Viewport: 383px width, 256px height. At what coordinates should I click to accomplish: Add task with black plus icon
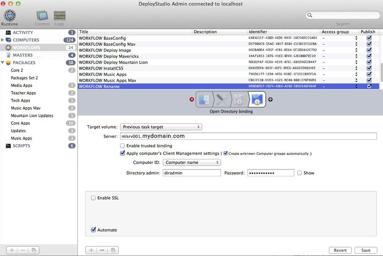[270, 99]
